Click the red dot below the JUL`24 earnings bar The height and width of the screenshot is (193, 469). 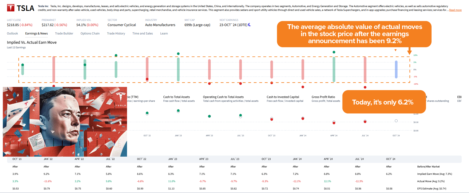(x=365, y=87)
